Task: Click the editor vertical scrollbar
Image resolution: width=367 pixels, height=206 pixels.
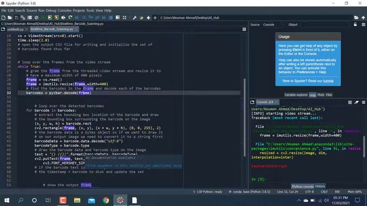Action: coord(245,117)
